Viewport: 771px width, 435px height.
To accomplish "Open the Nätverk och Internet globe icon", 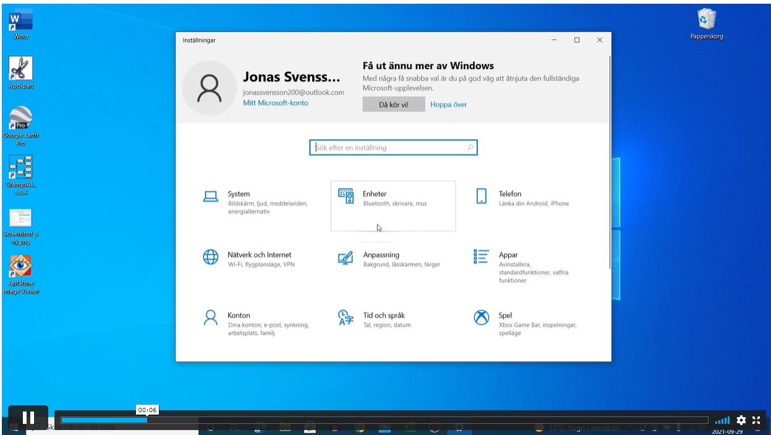I will pos(211,257).
